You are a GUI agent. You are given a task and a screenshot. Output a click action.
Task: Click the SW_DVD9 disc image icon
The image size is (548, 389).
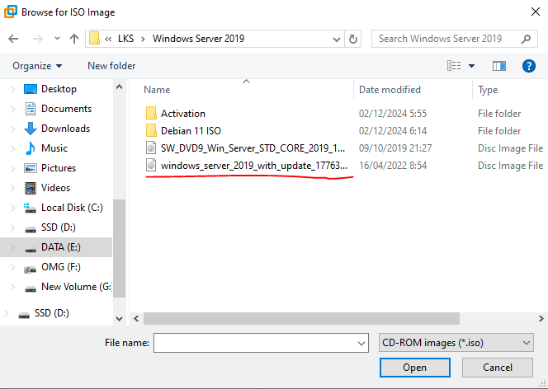[151, 148]
